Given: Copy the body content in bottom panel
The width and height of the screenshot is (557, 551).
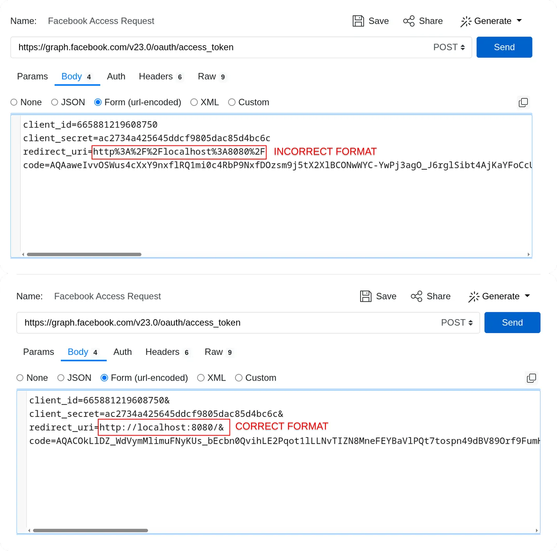Looking at the screenshot, I should point(531,378).
